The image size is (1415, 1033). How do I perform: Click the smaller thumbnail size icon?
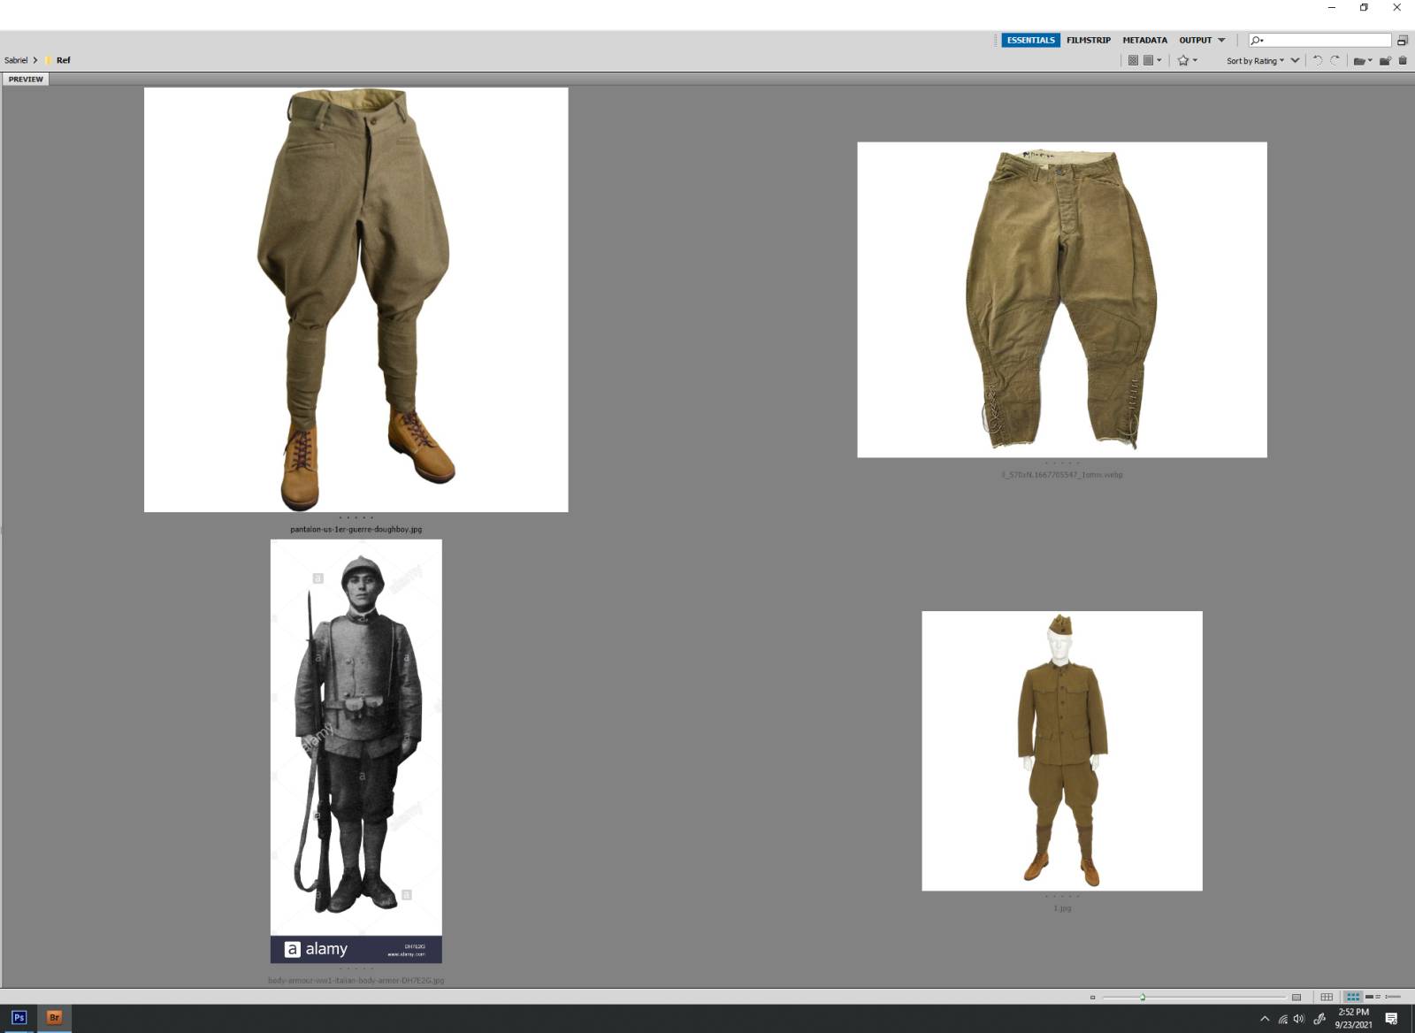pyautogui.click(x=1092, y=997)
